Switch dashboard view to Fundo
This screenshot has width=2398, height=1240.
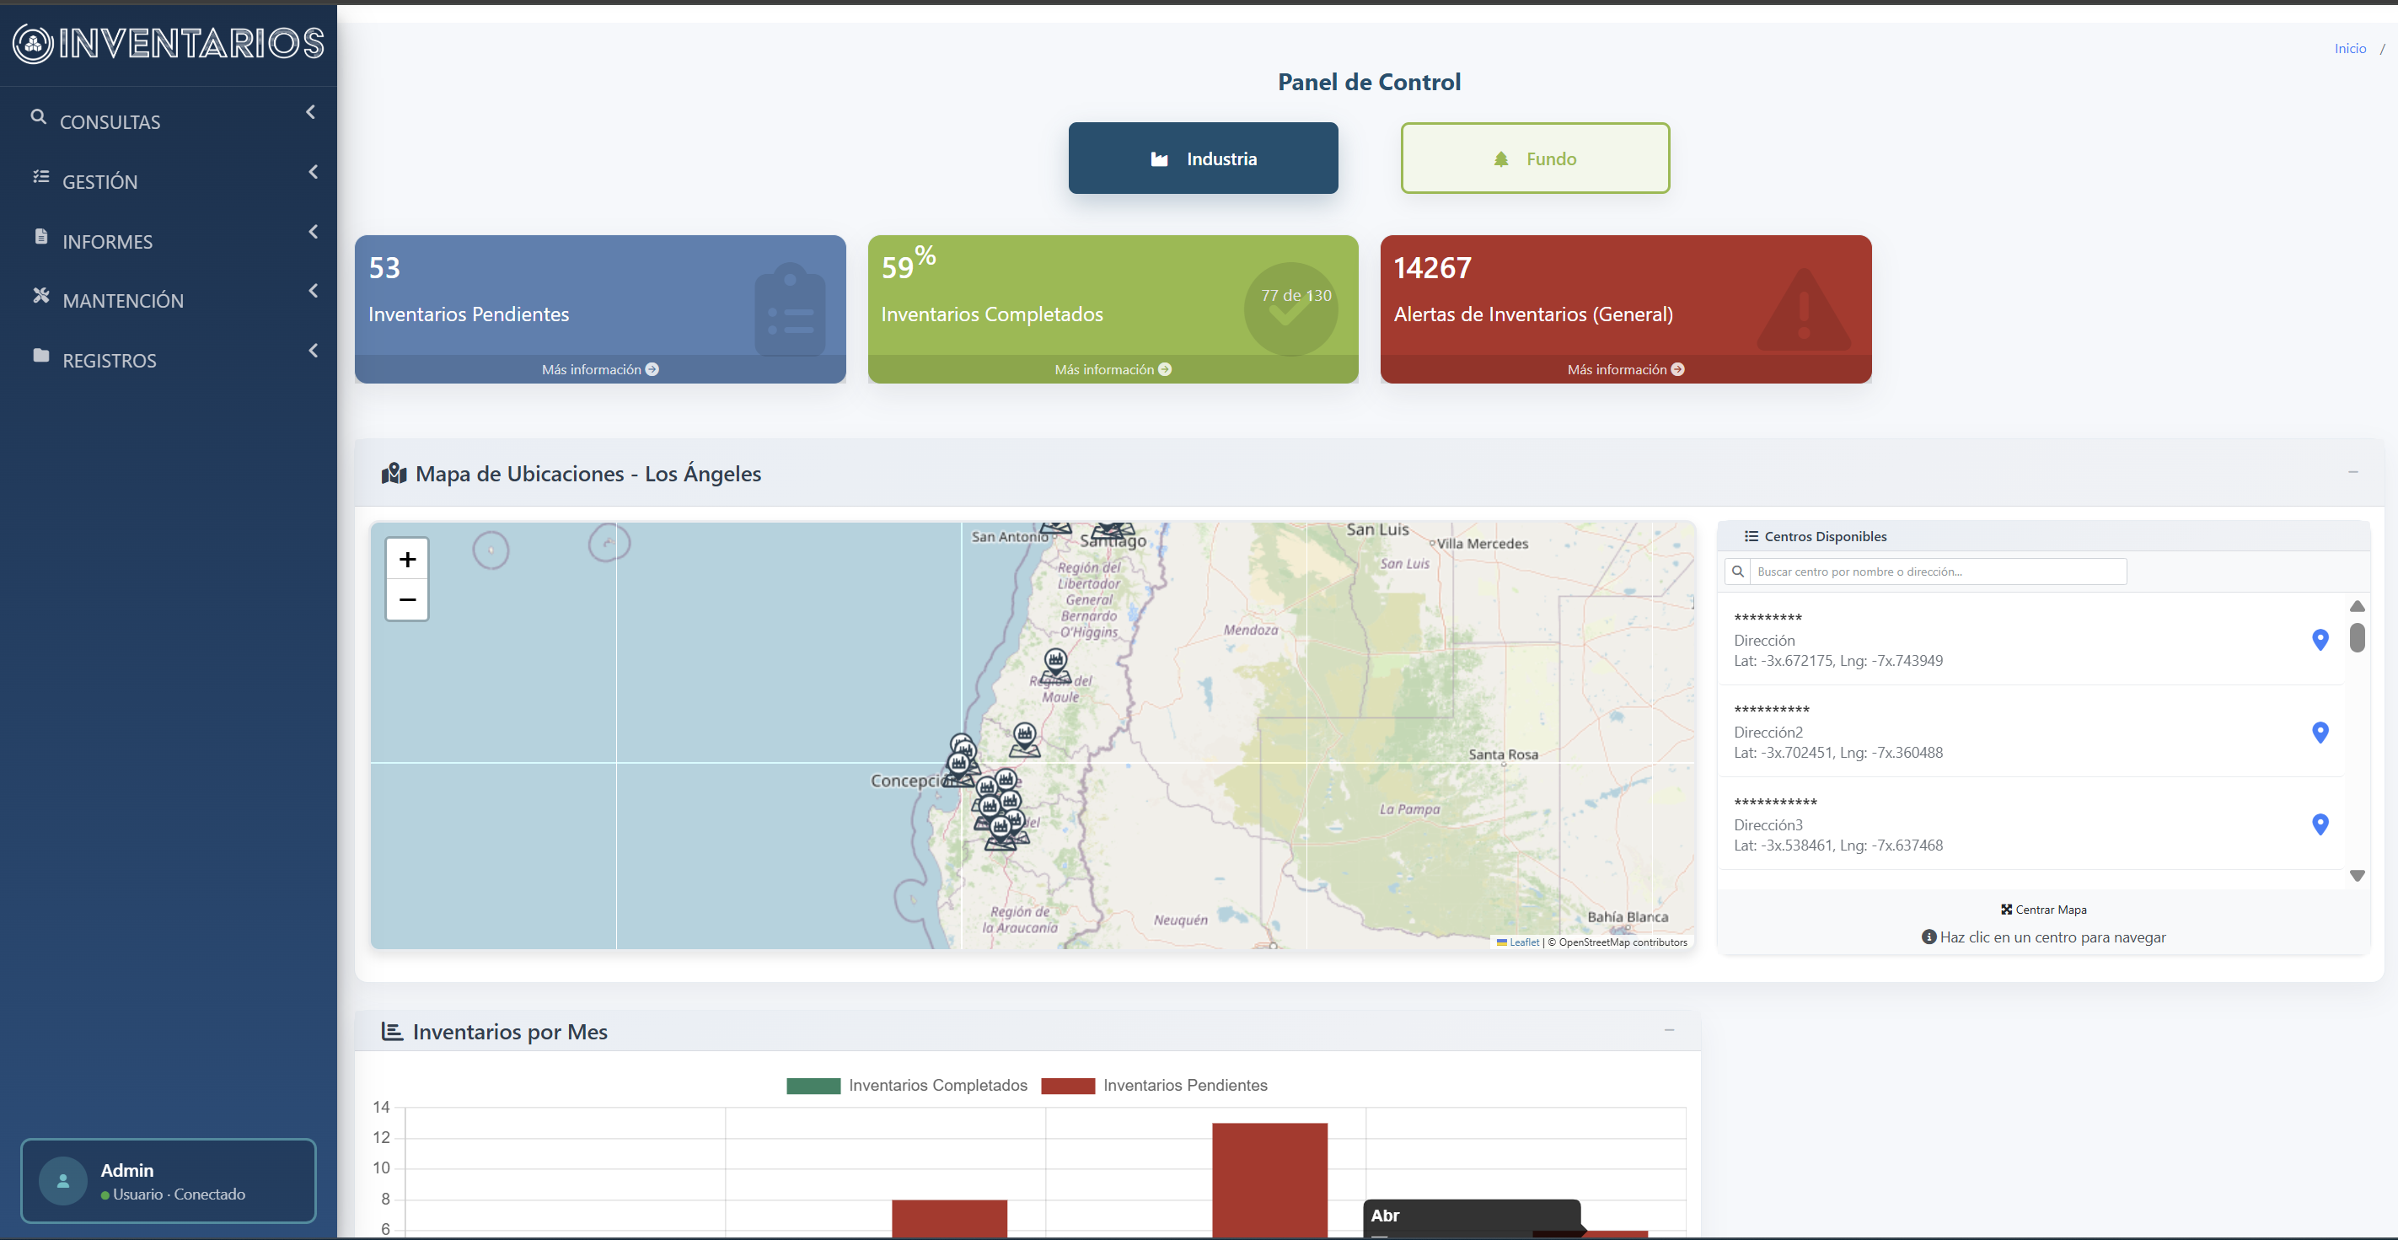[1534, 158]
